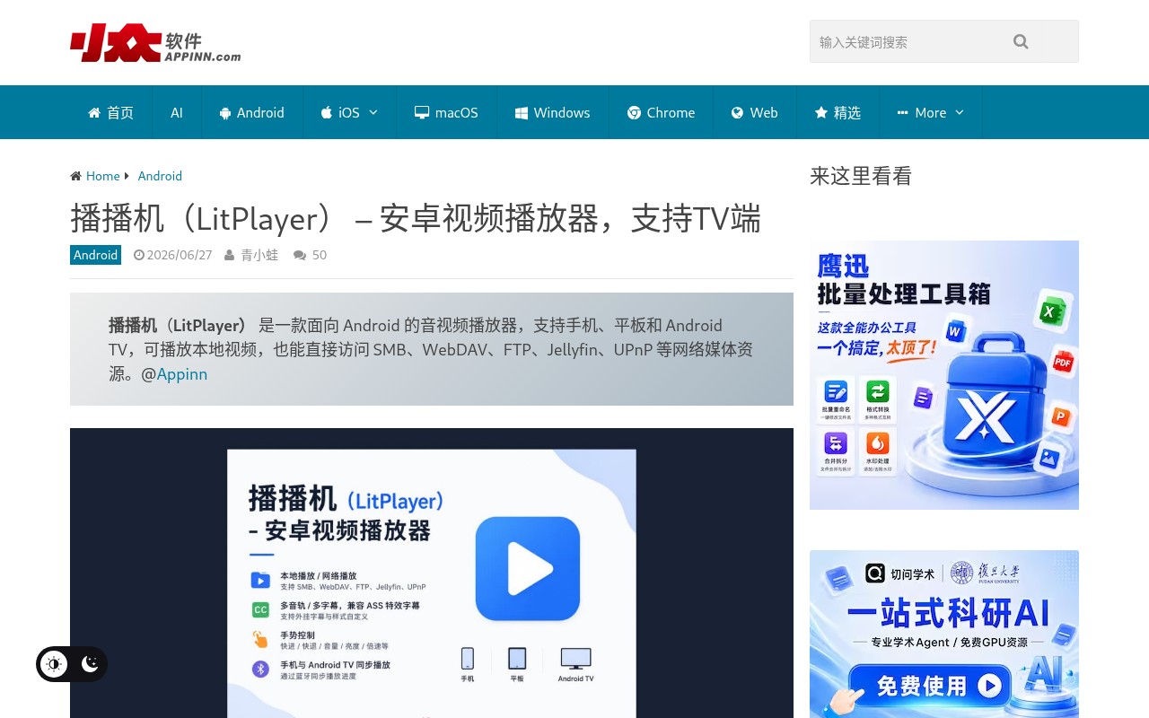
Task: Click the author icon next to 青小蛙
Action: tap(231, 255)
